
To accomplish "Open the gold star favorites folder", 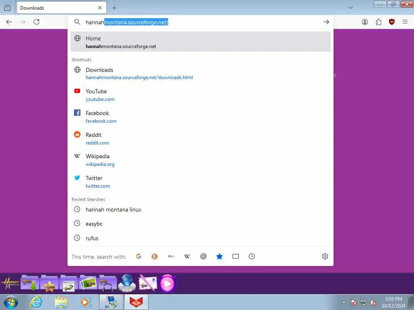I will (x=49, y=283).
